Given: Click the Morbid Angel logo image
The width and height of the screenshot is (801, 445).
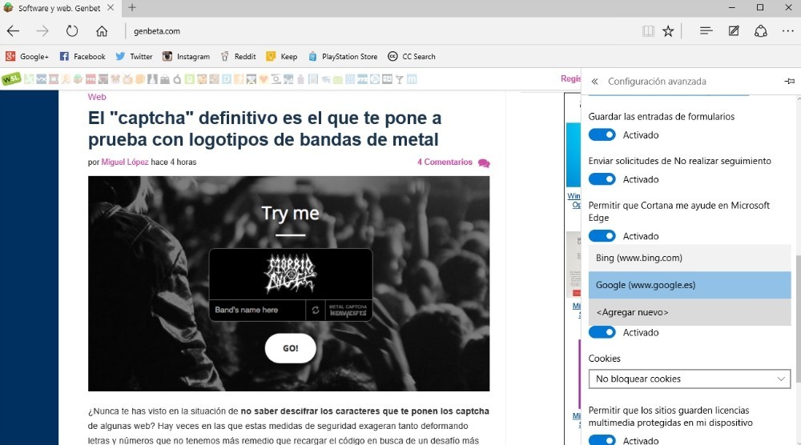Looking at the screenshot, I should coord(291,274).
